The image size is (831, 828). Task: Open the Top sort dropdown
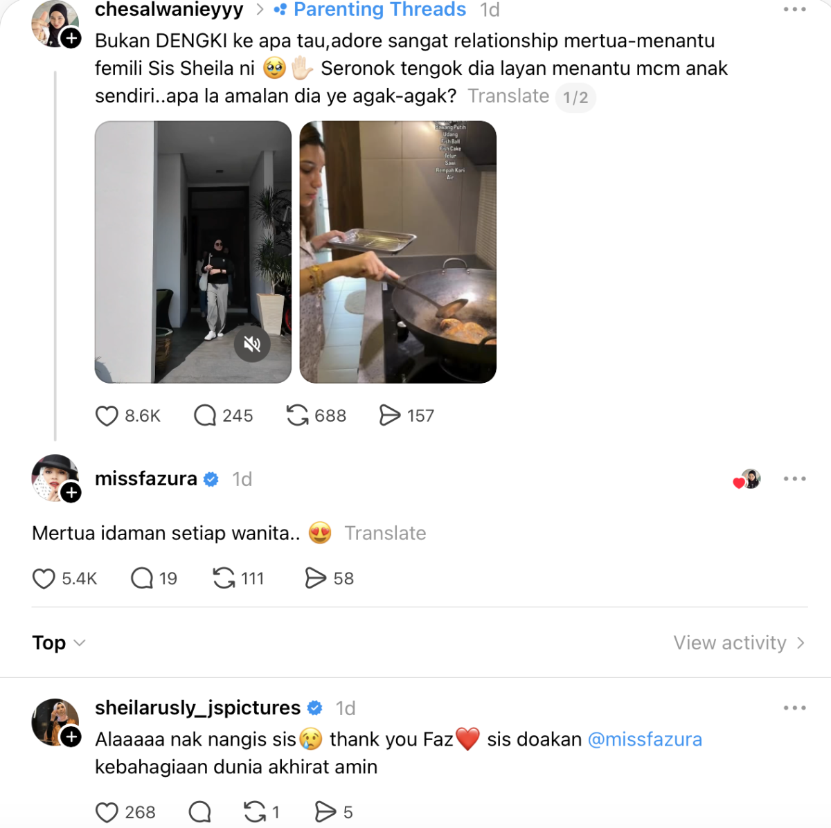click(x=59, y=643)
